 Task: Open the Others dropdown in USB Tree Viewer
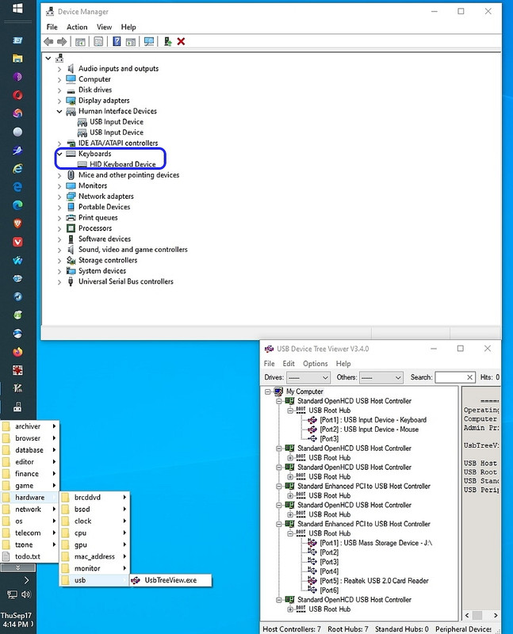[381, 377]
